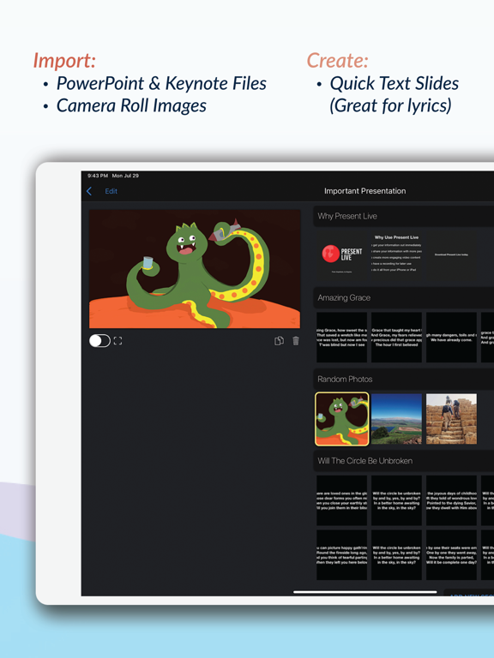494x658 pixels.
Task: Select the Random Photos section header
Action: click(404, 379)
